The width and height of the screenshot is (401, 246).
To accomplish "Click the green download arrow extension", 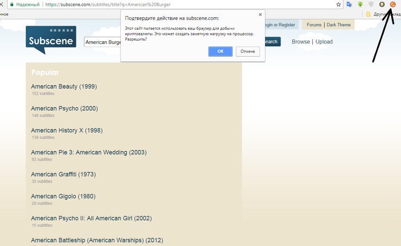I will (360, 5).
